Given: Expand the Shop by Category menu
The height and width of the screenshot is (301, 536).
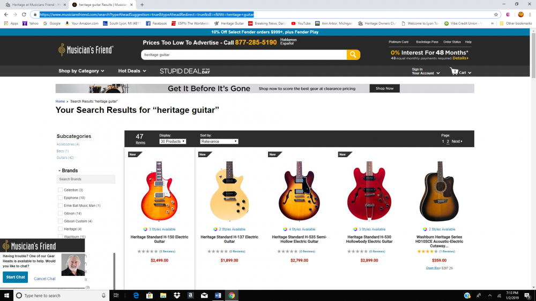Looking at the screenshot, I should click(81, 71).
